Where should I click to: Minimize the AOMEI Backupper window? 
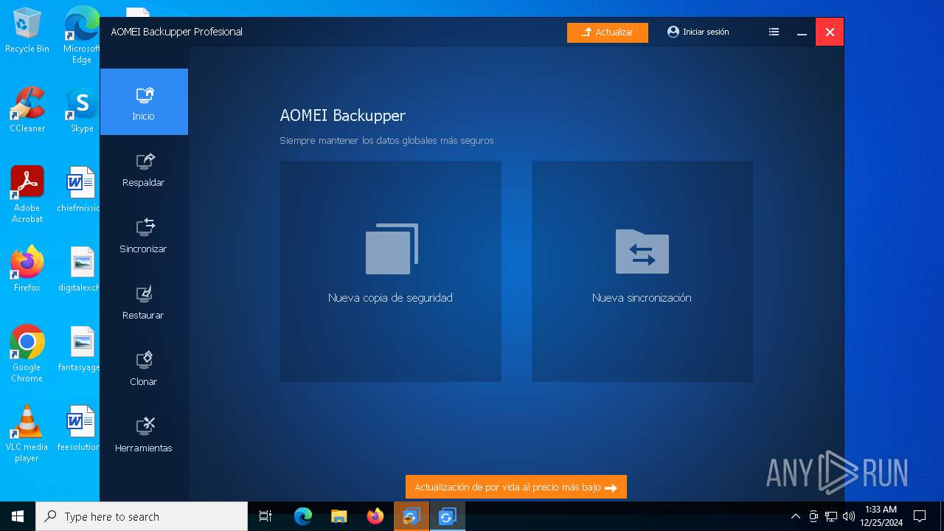tap(802, 32)
